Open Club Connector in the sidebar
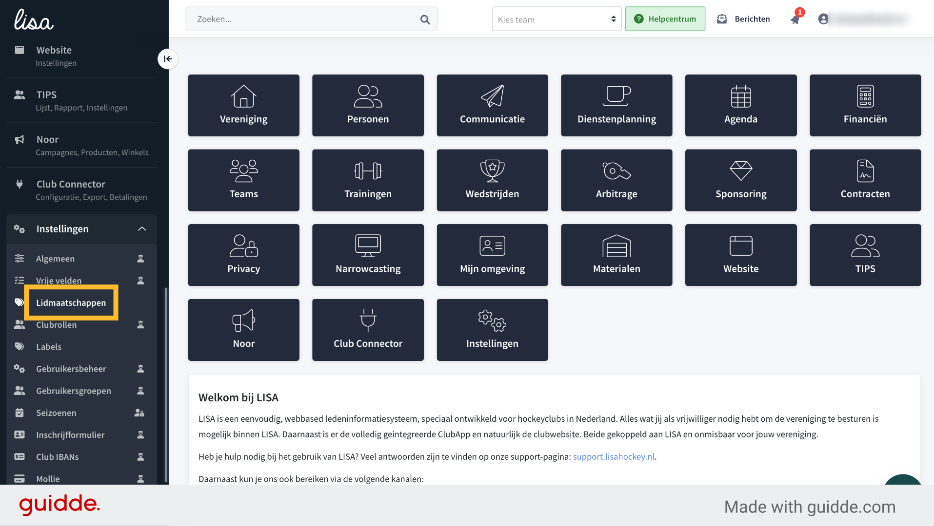Image resolution: width=934 pixels, height=526 pixels. (81, 190)
